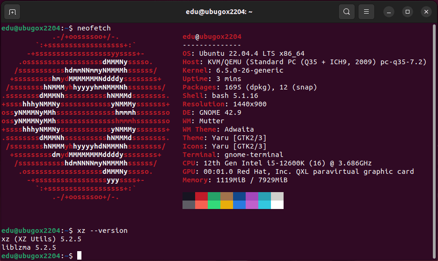Image resolution: width=438 pixels, height=261 pixels.
Task: Click the 12th Gen Intel CPU line
Action: coord(277,163)
